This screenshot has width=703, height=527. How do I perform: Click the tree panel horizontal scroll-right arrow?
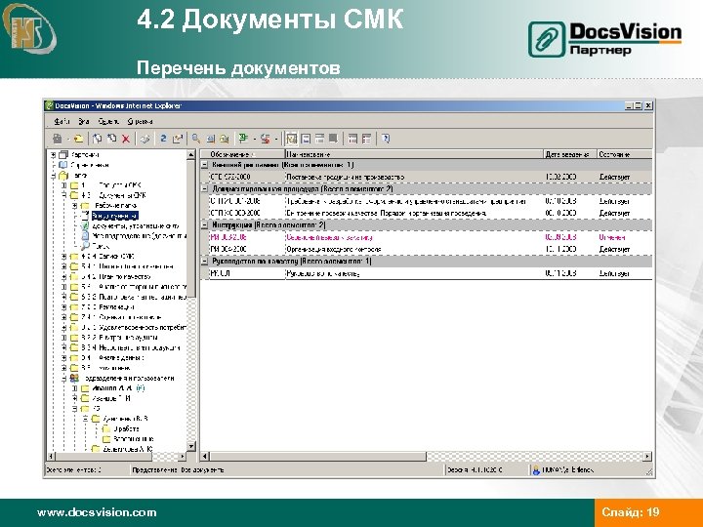[182, 457]
